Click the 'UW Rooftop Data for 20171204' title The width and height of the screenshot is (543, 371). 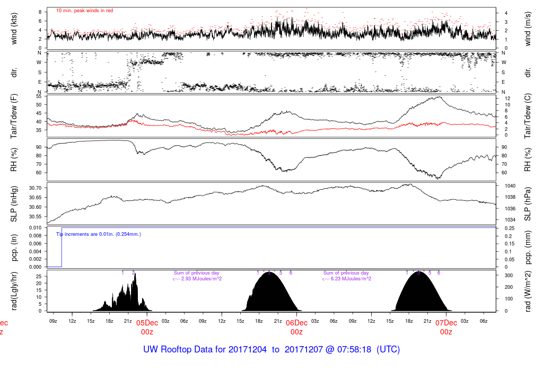[x=205, y=349]
